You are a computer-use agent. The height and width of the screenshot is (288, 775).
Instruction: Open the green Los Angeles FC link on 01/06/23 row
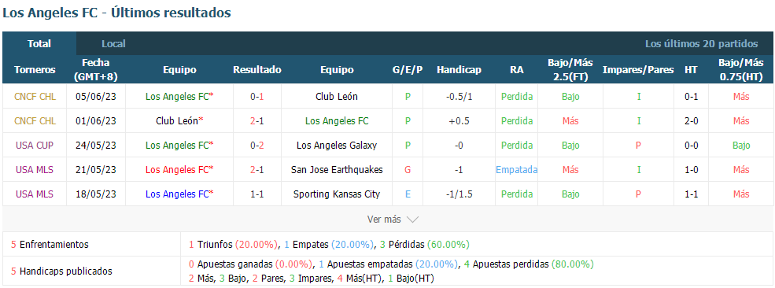337,121
